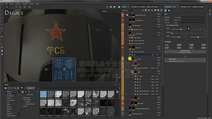Screen dimensions: 212x119
Task: Click the circle icon next to Shelf filter
Action: point(25,88)
